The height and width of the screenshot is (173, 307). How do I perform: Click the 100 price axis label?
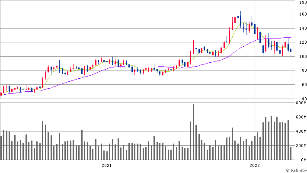(x=301, y=57)
